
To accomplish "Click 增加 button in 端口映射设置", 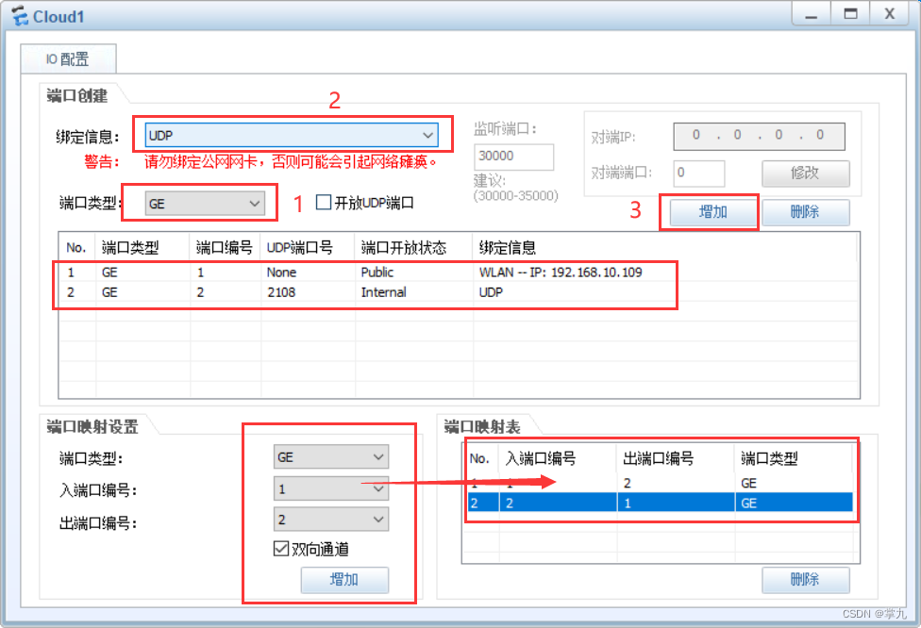I will 344,580.
